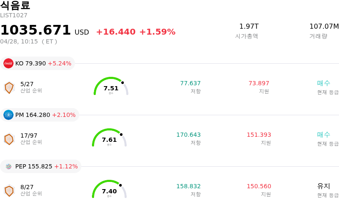Click KO industry rank shield icon
The image size is (339, 206).
9,87
